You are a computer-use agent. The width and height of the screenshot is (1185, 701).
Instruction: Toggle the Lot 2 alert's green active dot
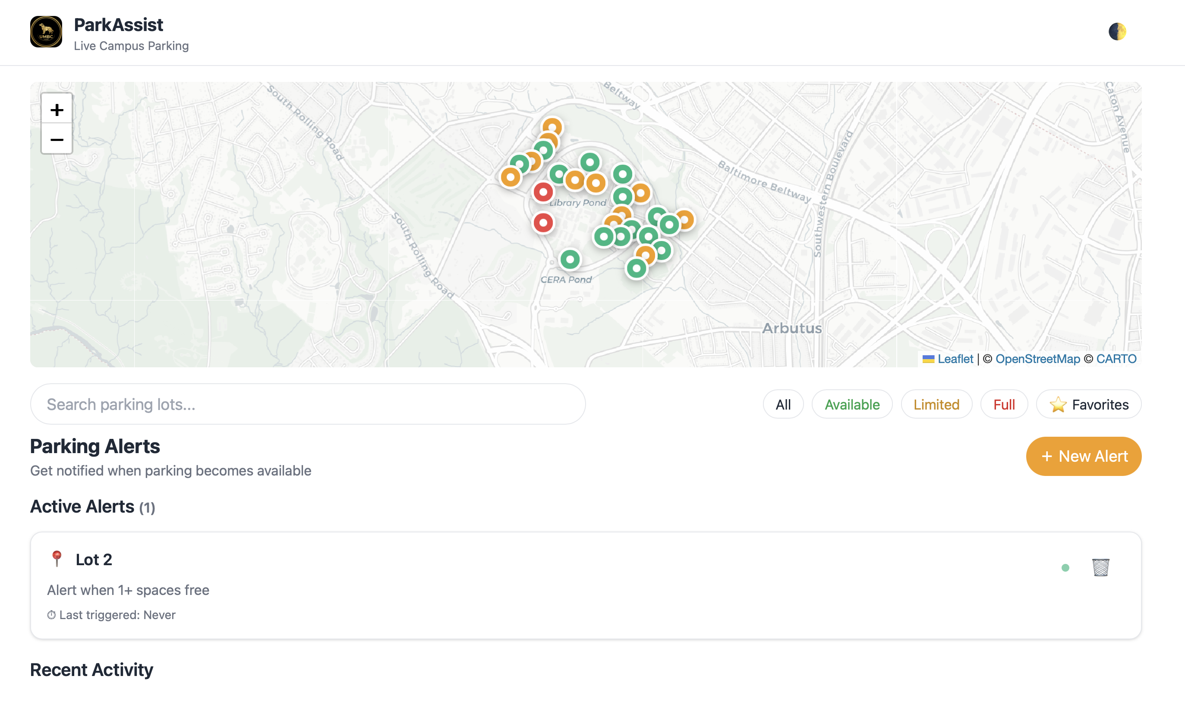pyautogui.click(x=1065, y=567)
